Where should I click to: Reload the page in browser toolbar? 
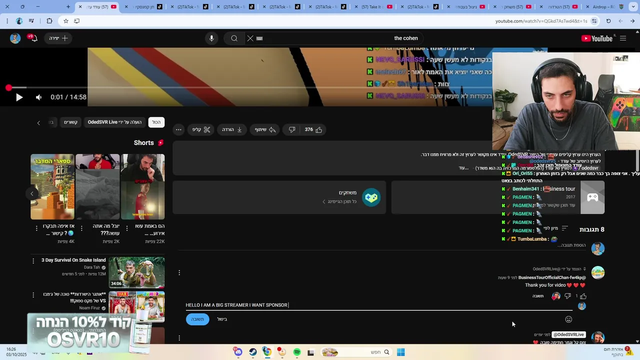point(608,21)
